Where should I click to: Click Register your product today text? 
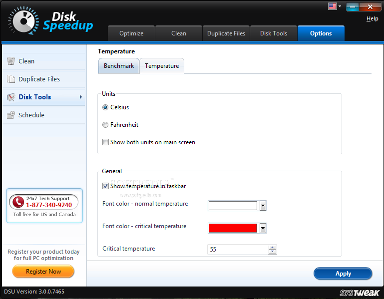[43, 255]
